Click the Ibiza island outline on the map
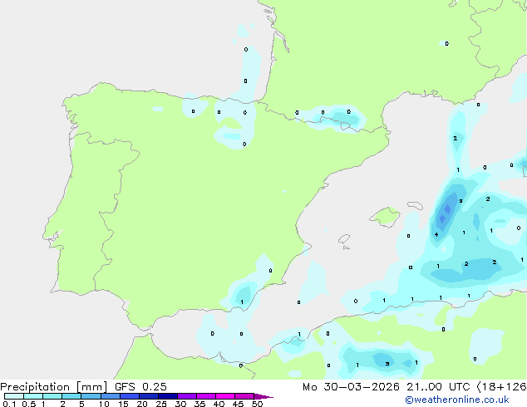 coord(344,239)
